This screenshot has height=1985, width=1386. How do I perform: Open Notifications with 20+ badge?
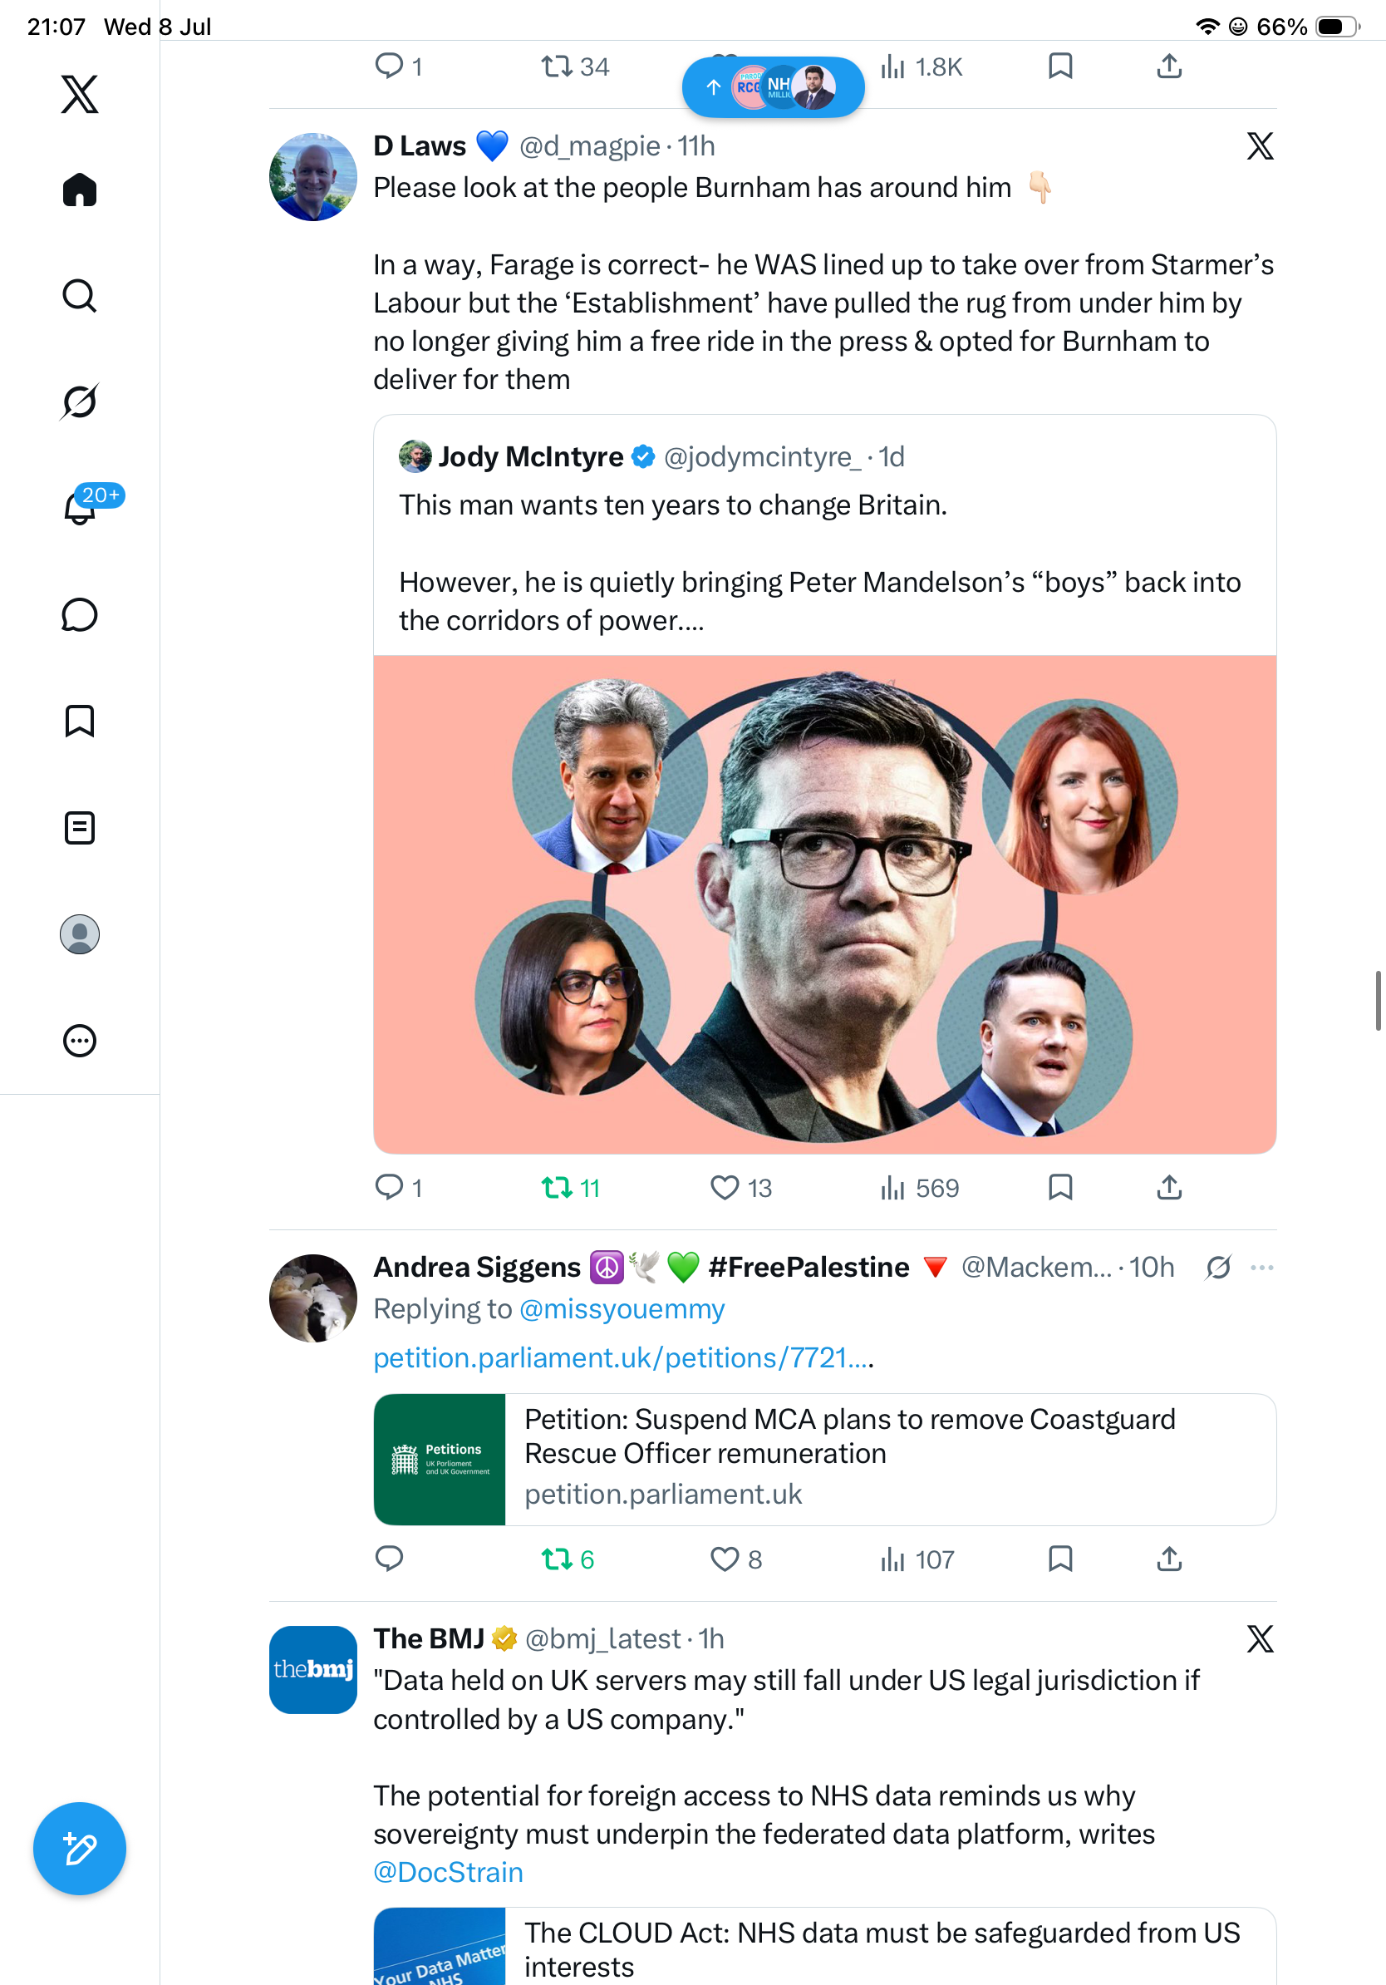coord(80,506)
